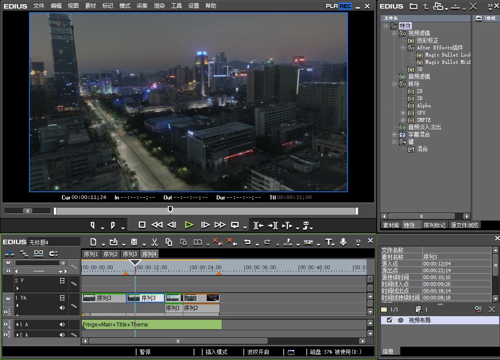Click the Fast forward button
Viewport: 500px width, 360px height.
coord(220,225)
